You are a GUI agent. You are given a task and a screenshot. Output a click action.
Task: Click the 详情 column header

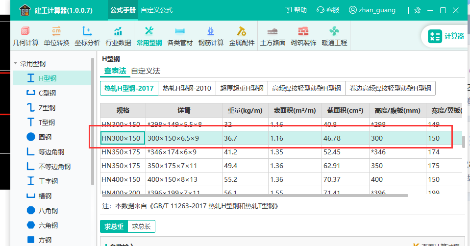pos(184,111)
